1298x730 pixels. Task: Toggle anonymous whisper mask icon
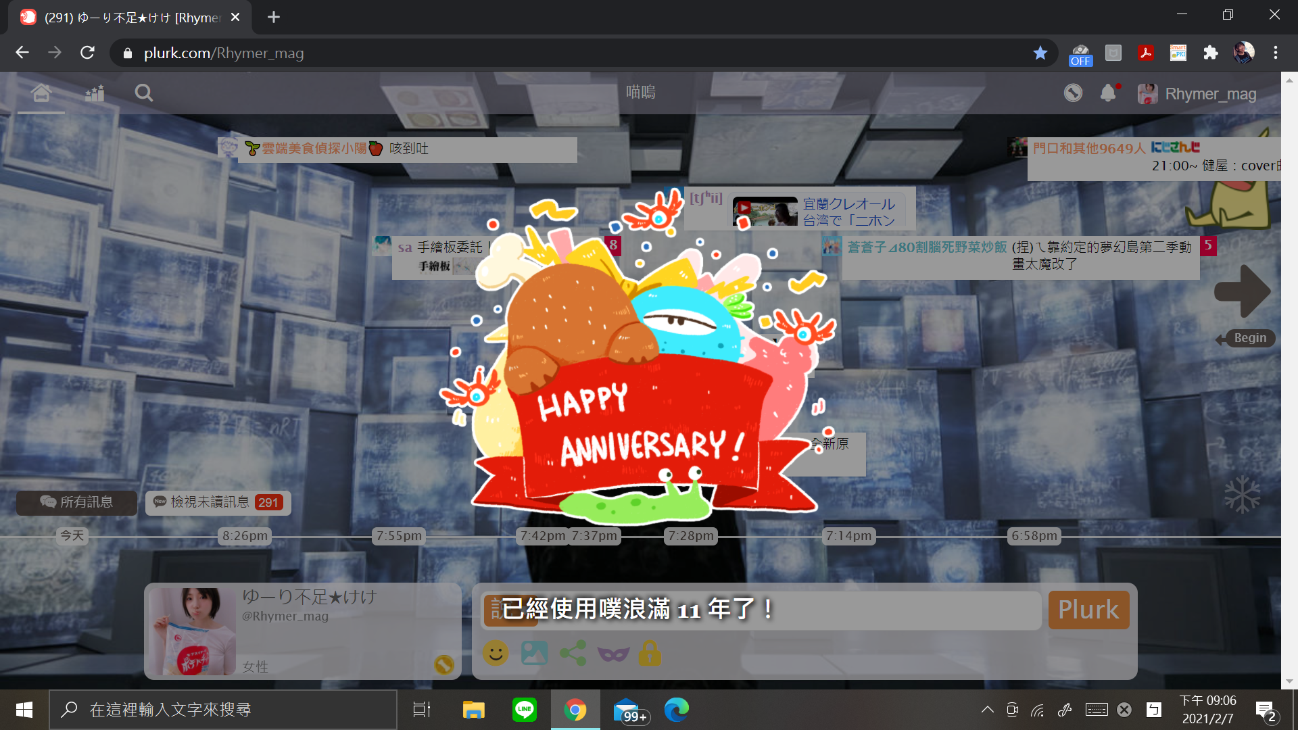tap(613, 654)
